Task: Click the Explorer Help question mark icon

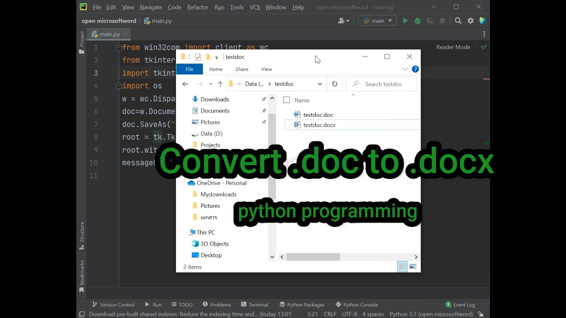Action: pyautogui.click(x=415, y=69)
